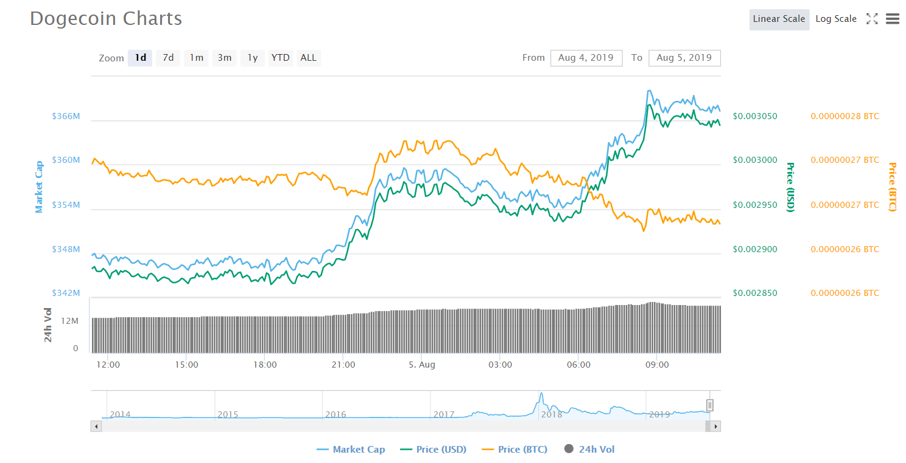Viewport: 906px width, 463px height.
Task: Click the $0.003000 USD price label
Action: [x=755, y=160]
